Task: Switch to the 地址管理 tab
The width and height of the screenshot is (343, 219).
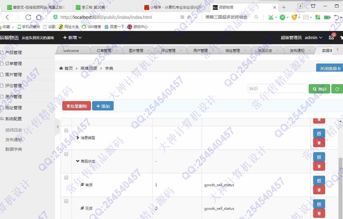Action: pos(233,50)
